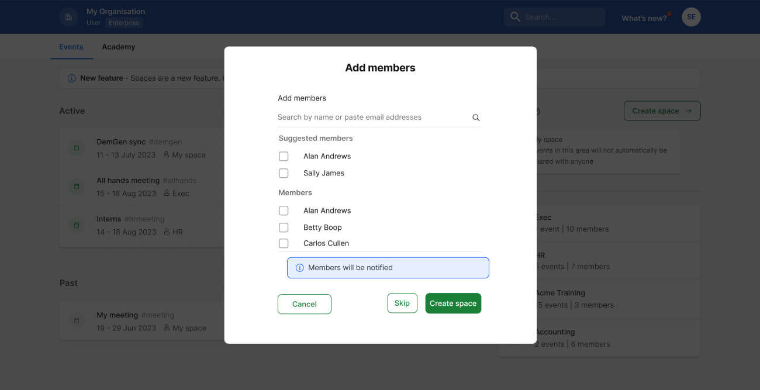Click the Skip button
This screenshot has width=760, height=390.
pos(402,303)
